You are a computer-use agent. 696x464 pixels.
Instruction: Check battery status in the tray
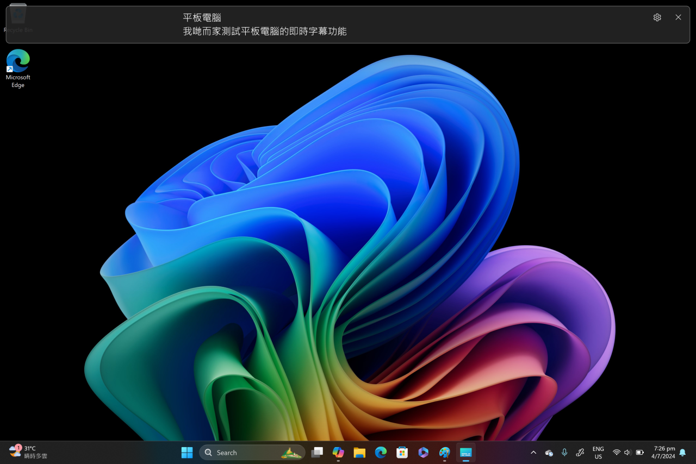[639, 452]
